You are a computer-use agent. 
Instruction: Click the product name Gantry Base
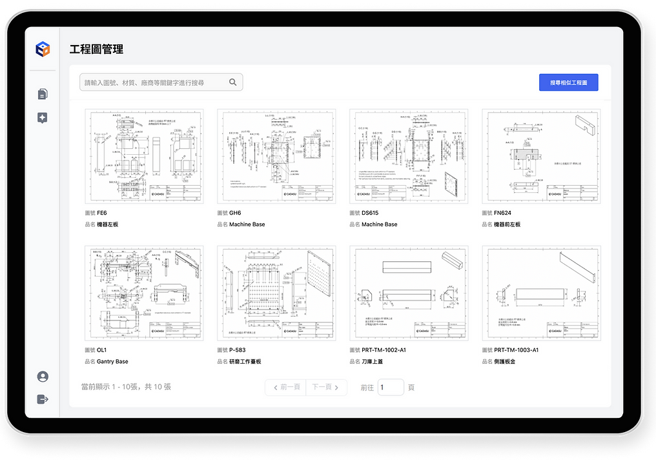112,362
